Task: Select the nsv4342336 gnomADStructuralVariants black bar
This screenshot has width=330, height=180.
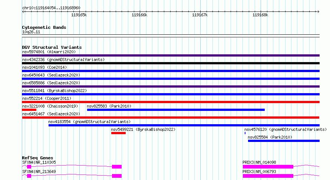Action: (171, 63)
